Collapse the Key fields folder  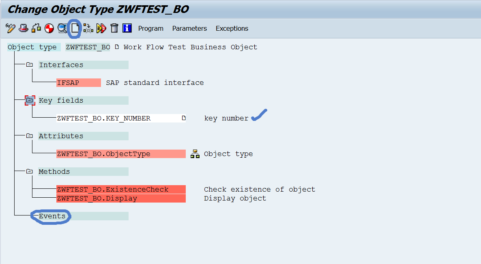click(30, 100)
